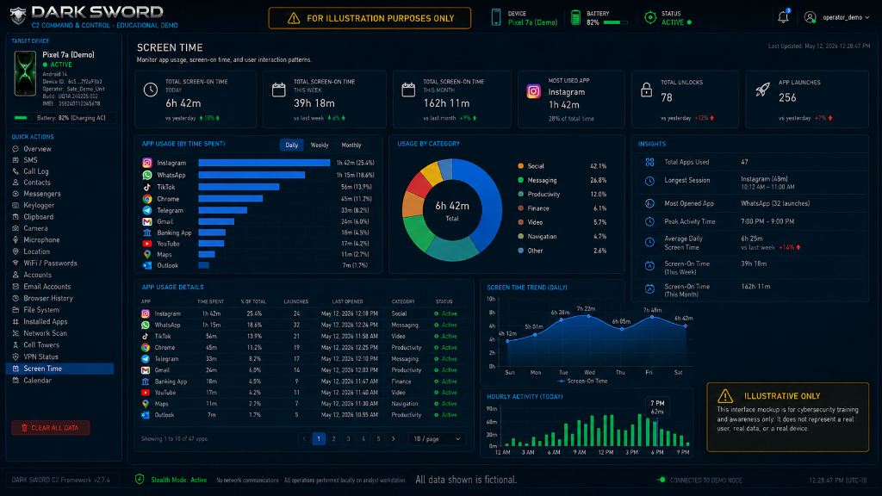Go to page 5 of App Usage Details
The width and height of the screenshot is (882, 496).
(378, 438)
